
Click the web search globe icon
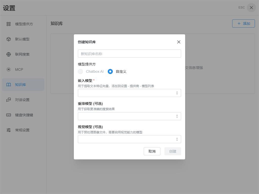pos(8,54)
